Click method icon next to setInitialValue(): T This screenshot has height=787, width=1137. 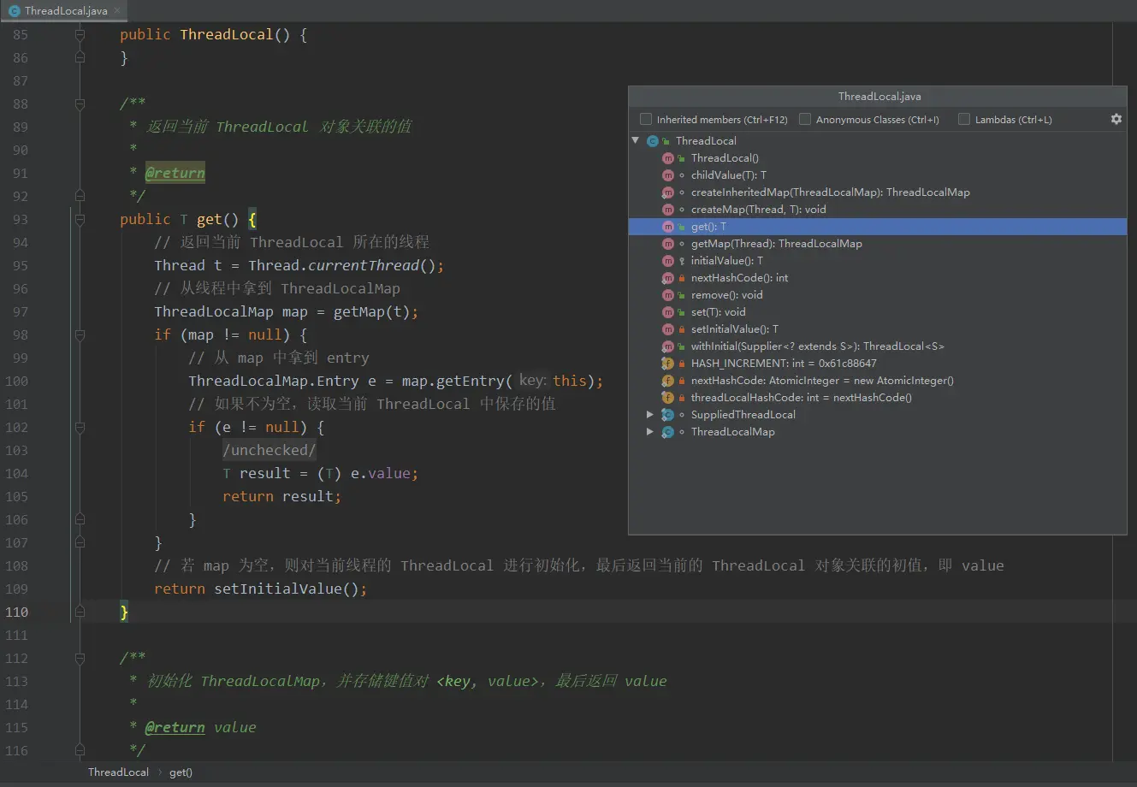(x=668, y=329)
